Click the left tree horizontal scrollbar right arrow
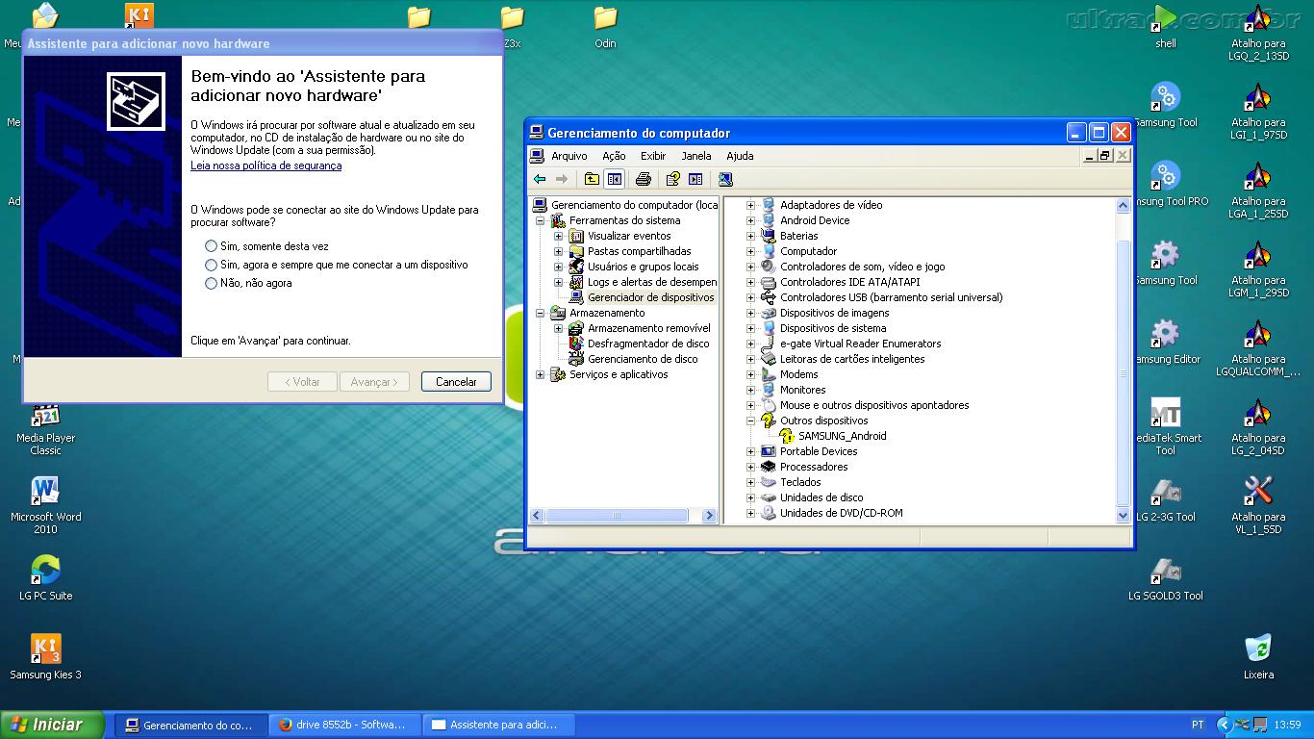The width and height of the screenshot is (1314, 739). [x=710, y=516]
